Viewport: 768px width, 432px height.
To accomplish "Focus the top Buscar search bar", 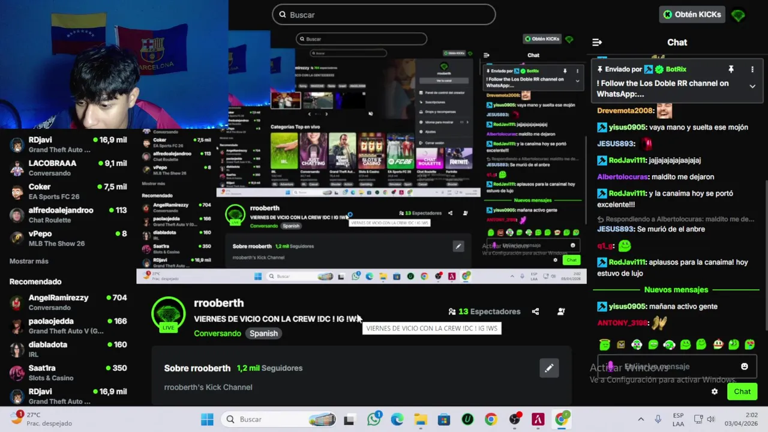I will click(384, 14).
